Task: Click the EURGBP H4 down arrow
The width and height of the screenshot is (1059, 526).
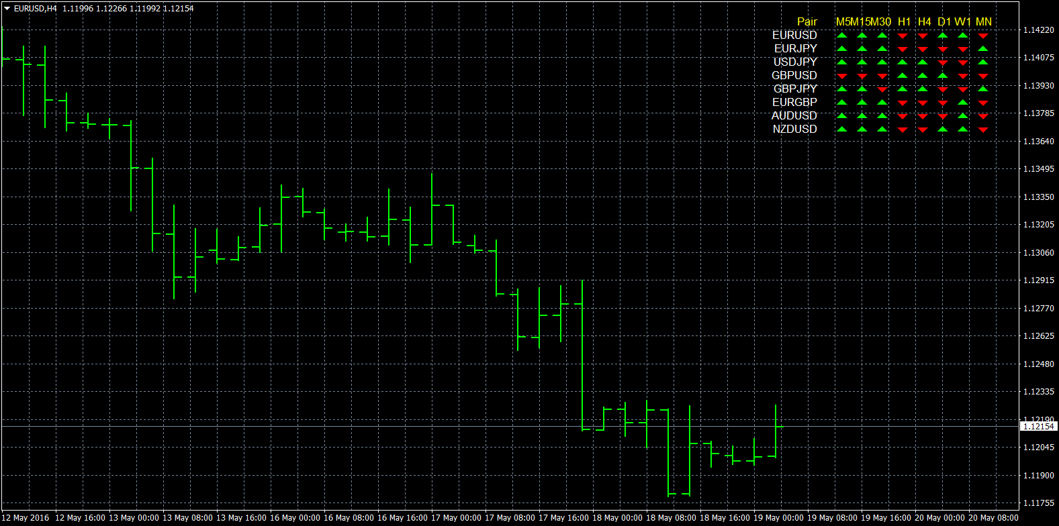Action: click(x=923, y=103)
